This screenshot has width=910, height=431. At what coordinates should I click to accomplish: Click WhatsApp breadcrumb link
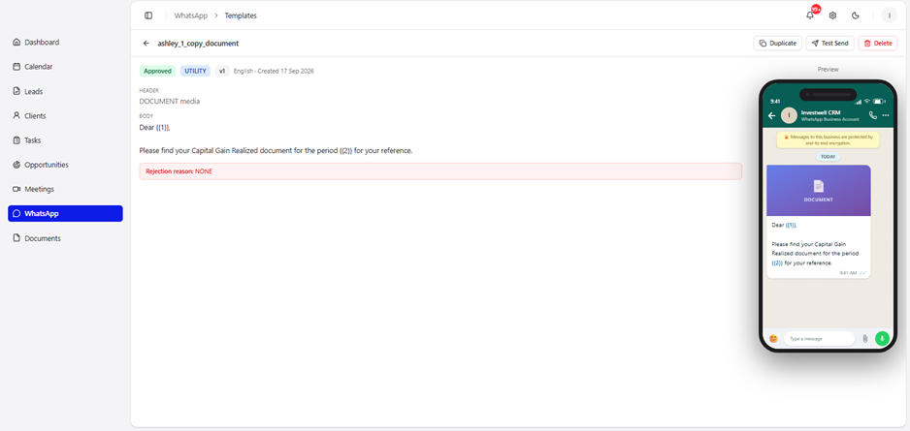190,15
